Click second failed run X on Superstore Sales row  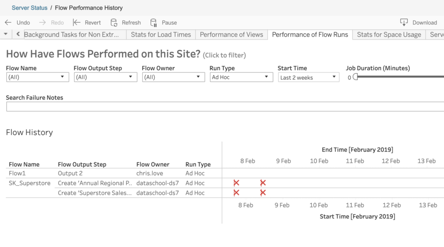(263, 193)
